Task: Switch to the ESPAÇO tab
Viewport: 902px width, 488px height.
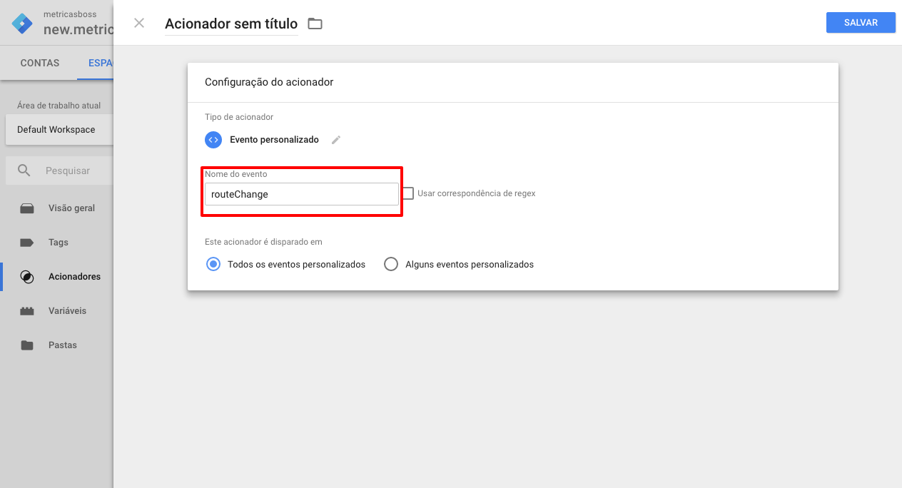Action: [100, 63]
